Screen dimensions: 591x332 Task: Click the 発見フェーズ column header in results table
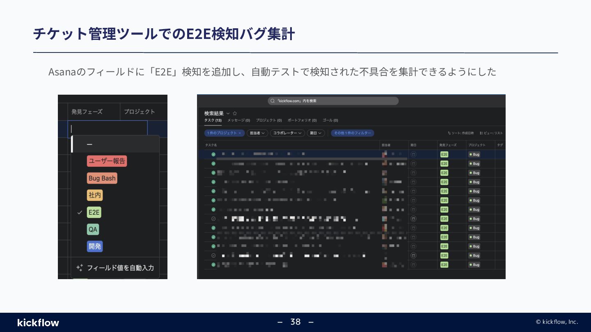(447, 145)
